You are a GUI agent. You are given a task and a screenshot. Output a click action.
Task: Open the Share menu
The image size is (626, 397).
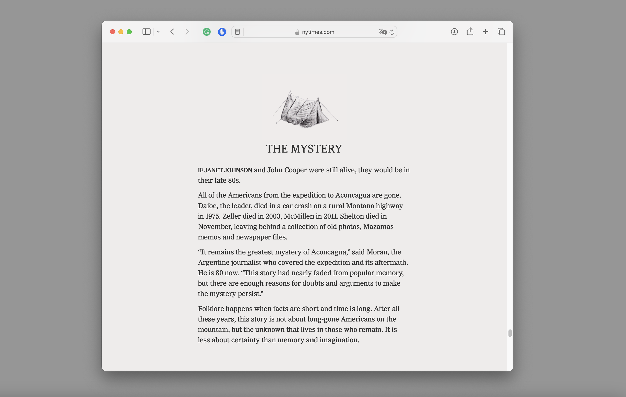click(470, 32)
